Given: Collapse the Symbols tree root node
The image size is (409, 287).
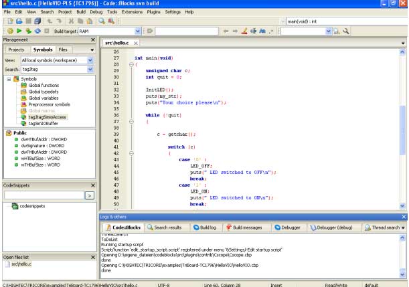Looking at the screenshot, I should (9, 79).
